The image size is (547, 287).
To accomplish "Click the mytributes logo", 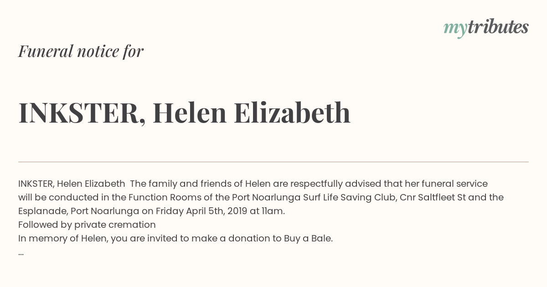I will click(x=486, y=28).
